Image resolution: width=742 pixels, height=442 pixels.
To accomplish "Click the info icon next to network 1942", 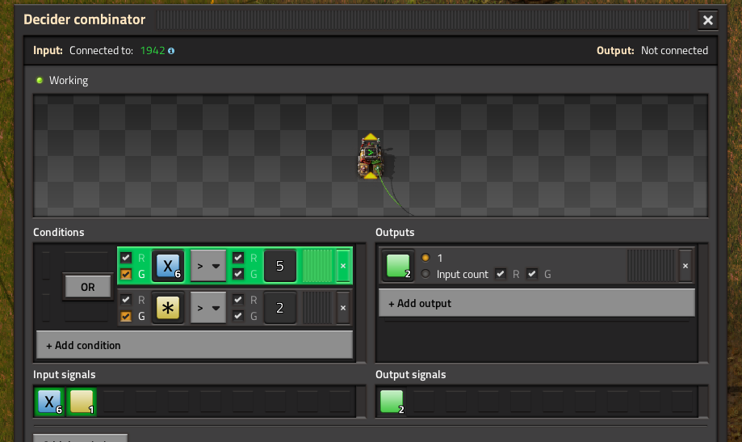I will [x=171, y=51].
